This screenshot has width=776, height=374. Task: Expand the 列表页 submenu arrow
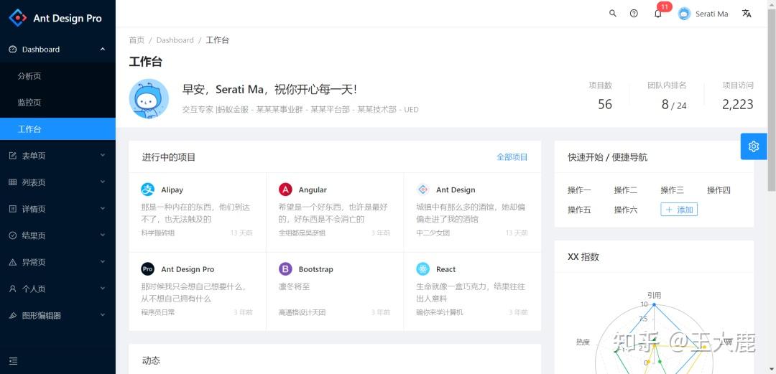click(103, 182)
